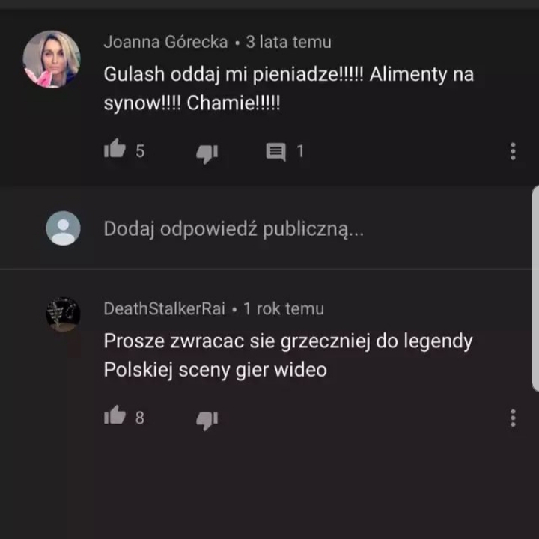Image resolution: width=539 pixels, height=539 pixels.
Task: Open DeathStalkerRai's avatar
Action: tap(63, 314)
